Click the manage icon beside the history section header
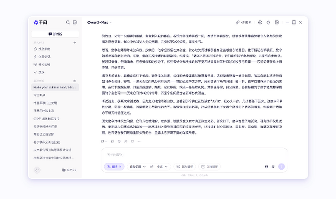This screenshot has width=336, height=199. [74, 81]
